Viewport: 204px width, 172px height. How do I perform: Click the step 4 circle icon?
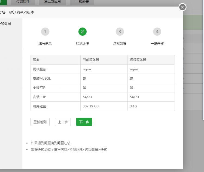(x=157, y=32)
